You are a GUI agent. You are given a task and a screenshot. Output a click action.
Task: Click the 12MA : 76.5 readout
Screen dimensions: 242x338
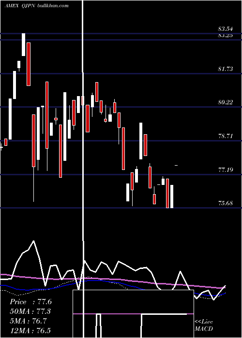coord(30,331)
